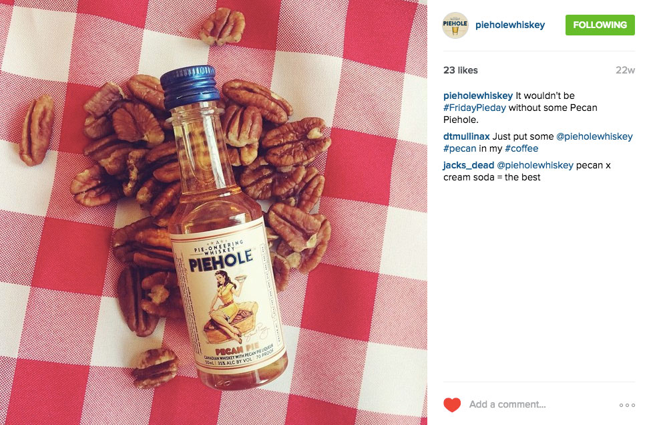649x425 pixels.
Task: Click @pieholewhiskey mention in jacks_dead comment
Action: [x=535, y=165]
